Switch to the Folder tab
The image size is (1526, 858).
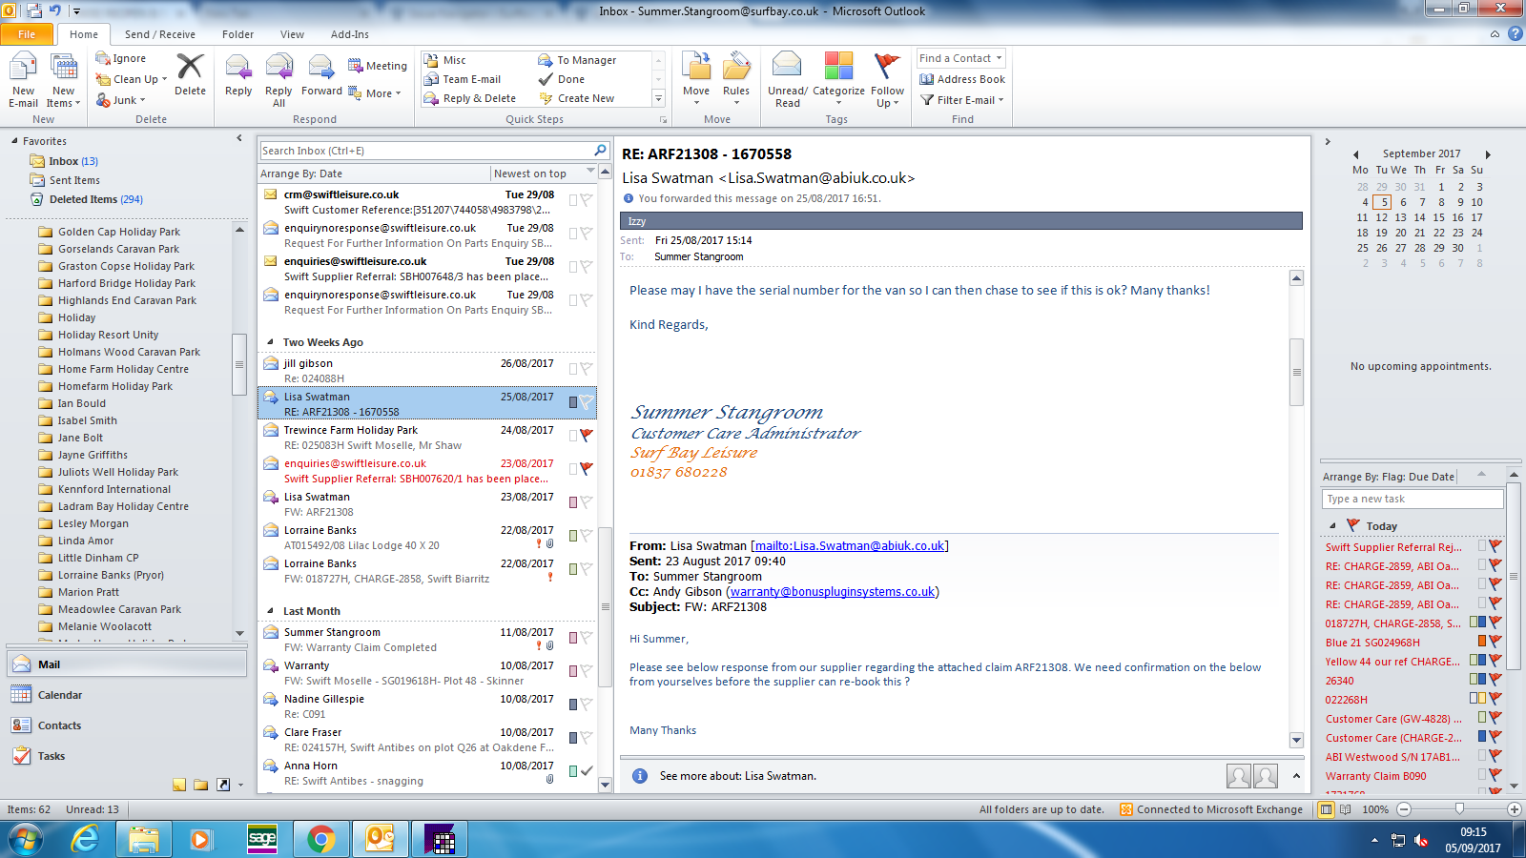pos(237,34)
